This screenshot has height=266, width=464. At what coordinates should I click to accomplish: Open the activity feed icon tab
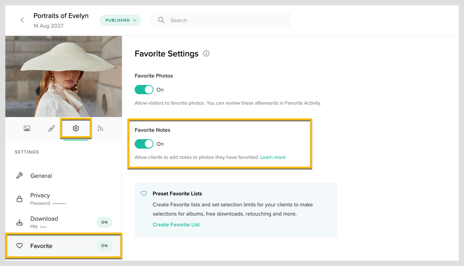pyautogui.click(x=100, y=128)
